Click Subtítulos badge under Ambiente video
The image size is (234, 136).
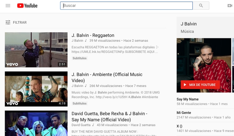[x=80, y=103]
